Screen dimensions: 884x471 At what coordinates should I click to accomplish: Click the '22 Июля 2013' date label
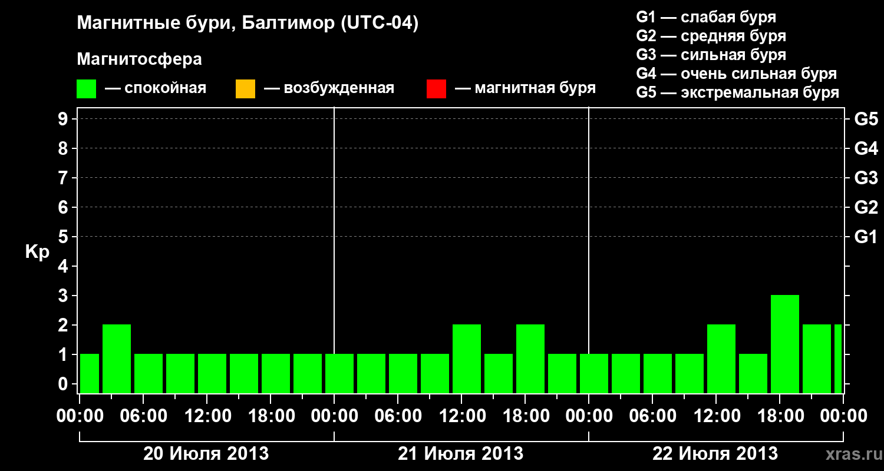715,454
